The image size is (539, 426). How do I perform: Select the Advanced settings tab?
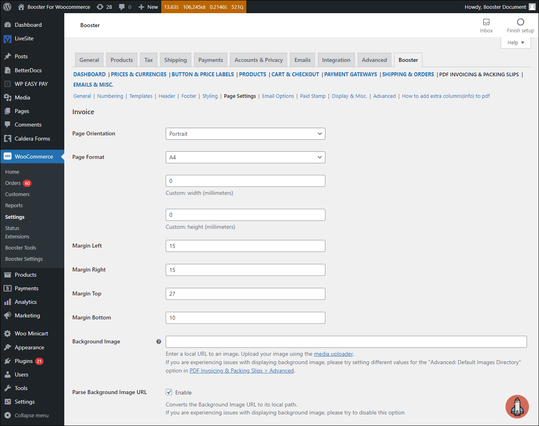(375, 60)
